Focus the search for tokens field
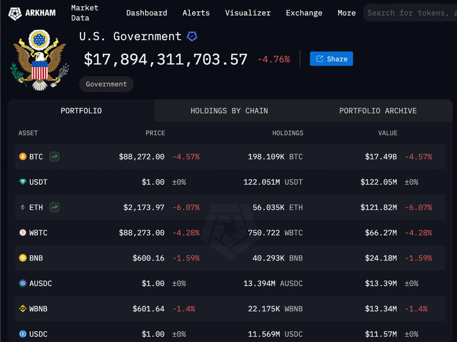The width and height of the screenshot is (457, 342). tap(410, 13)
